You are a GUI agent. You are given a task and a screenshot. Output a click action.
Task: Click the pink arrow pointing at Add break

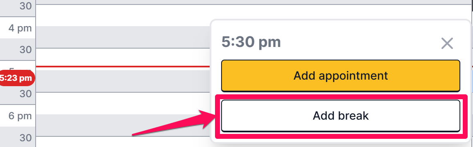point(174,123)
